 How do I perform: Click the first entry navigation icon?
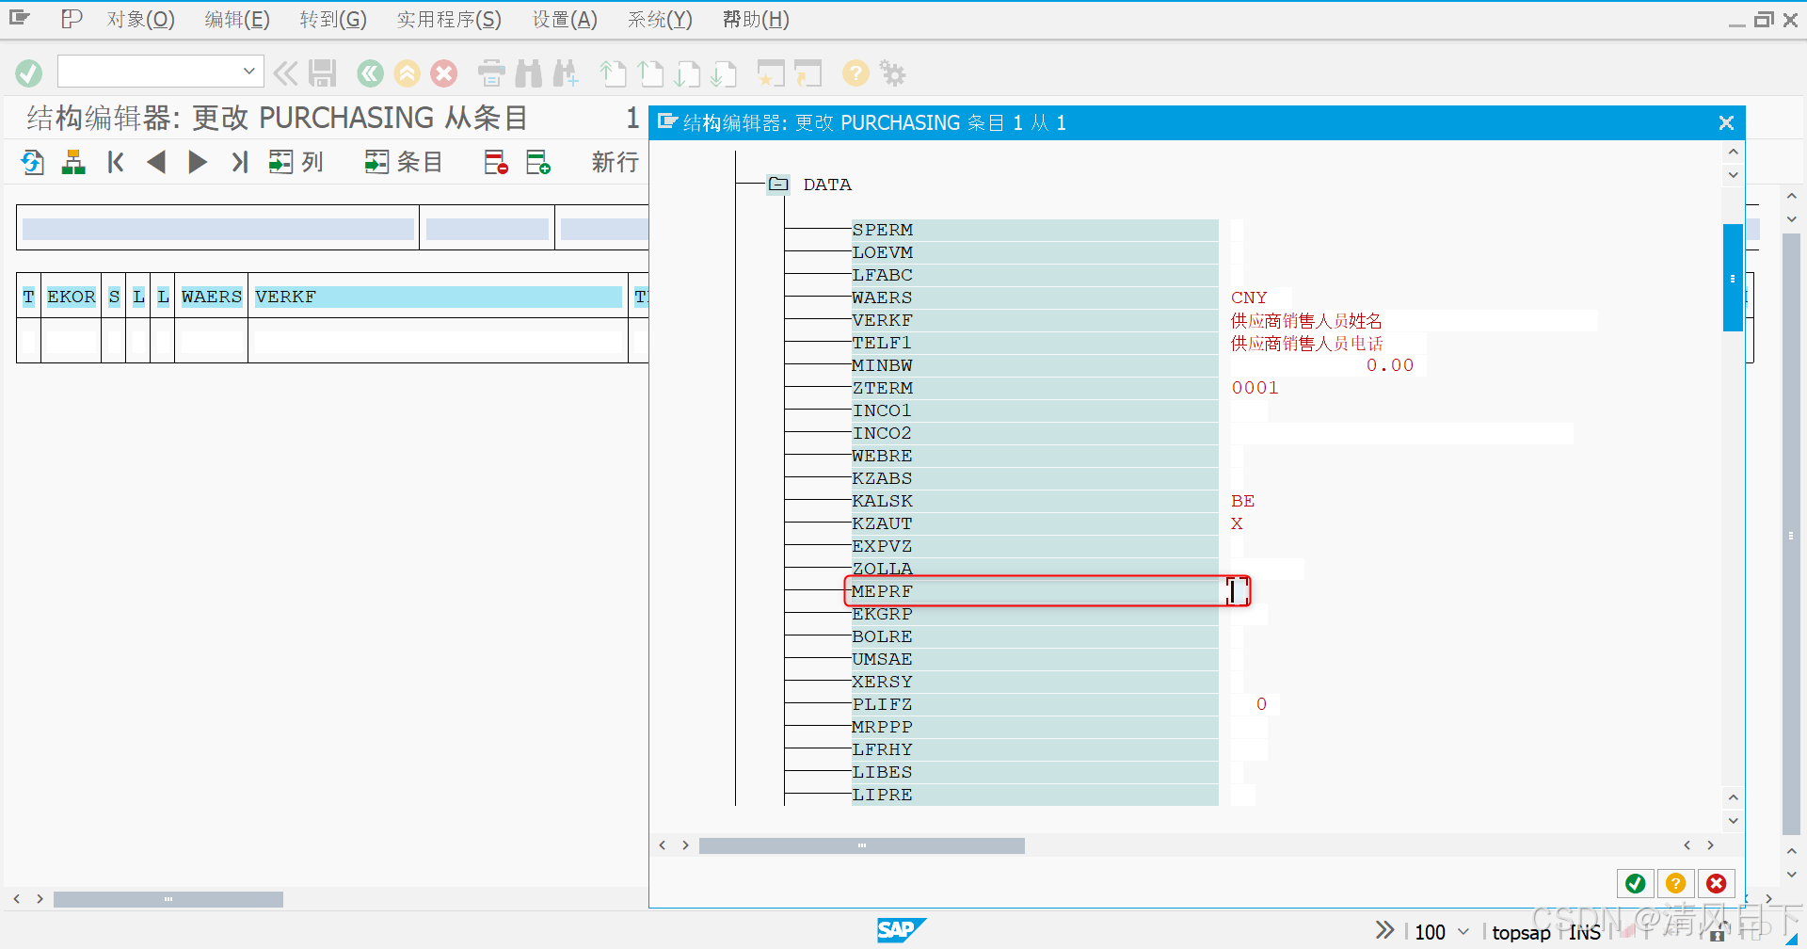(x=116, y=163)
